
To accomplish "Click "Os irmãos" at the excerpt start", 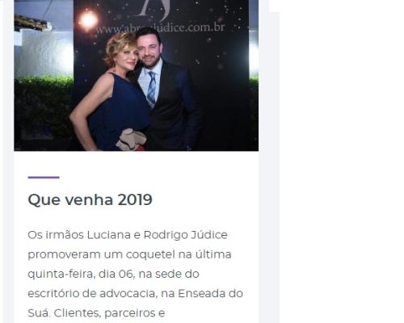I will pyautogui.click(x=56, y=235).
